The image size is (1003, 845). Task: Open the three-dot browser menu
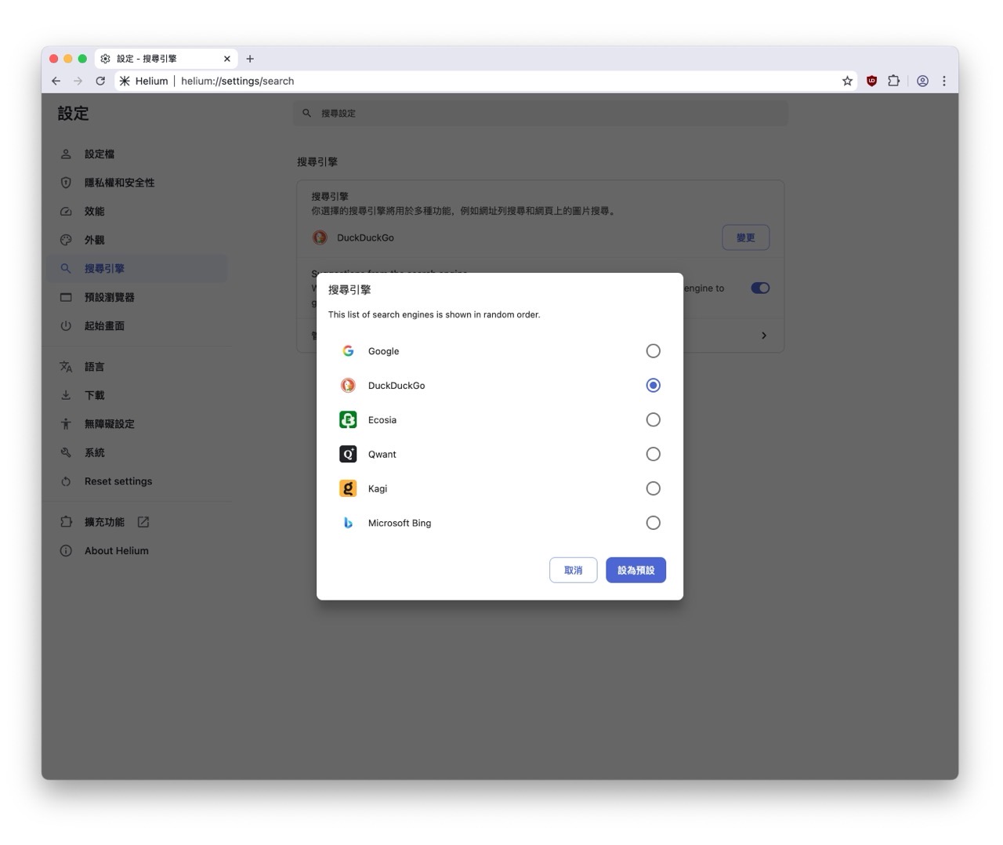943,81
